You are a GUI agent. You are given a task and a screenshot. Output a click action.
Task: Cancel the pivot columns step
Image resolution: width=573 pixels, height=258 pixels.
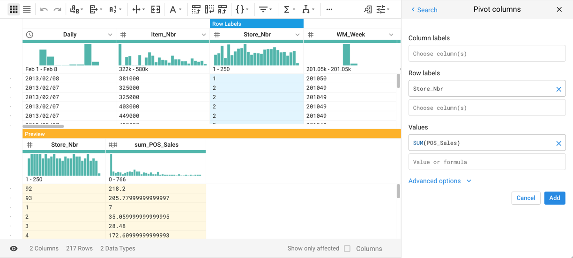(526, 198)
